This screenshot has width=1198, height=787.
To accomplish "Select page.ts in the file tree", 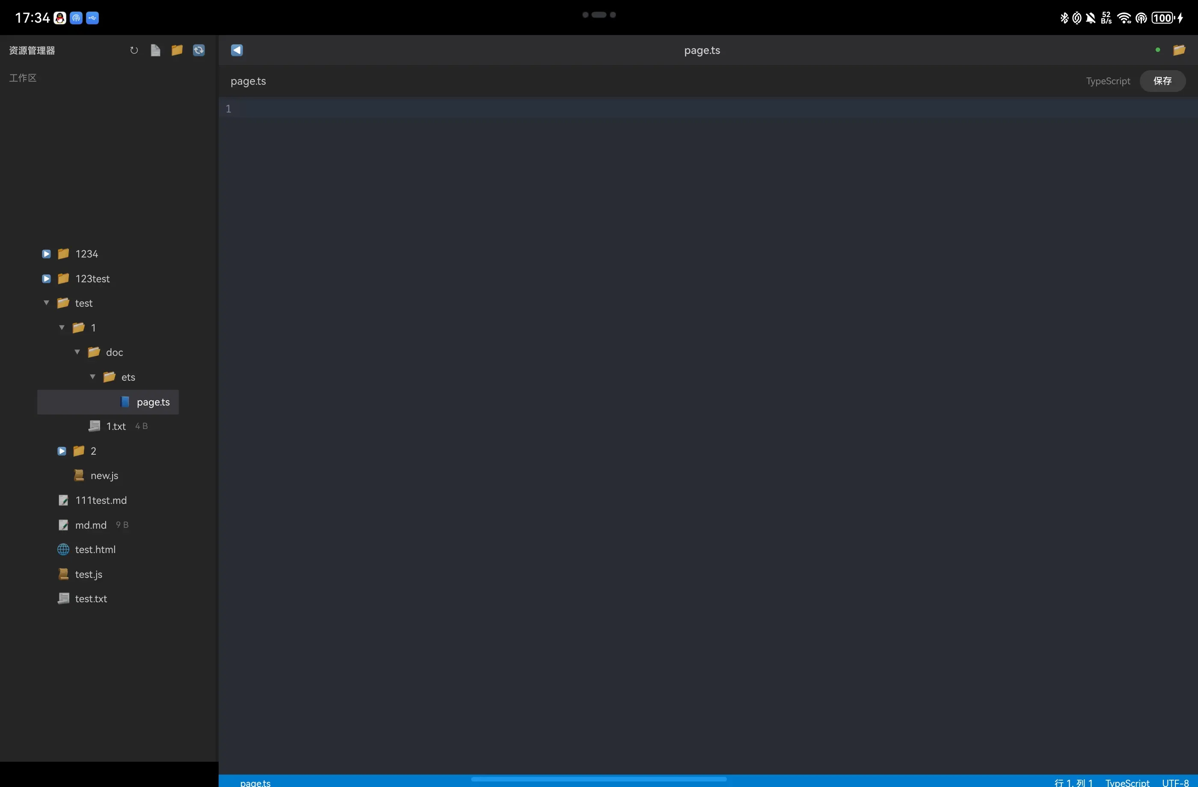I will tap(153, 402).
